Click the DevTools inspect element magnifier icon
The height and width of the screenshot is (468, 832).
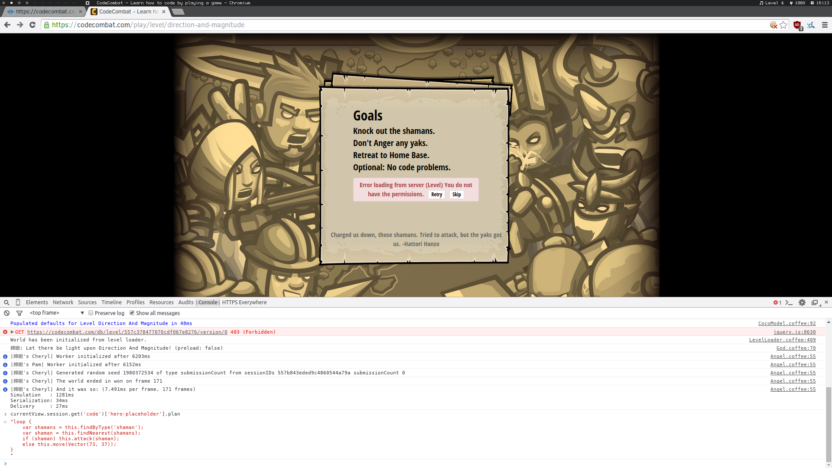pyautogui.click(x=6, y=302)
